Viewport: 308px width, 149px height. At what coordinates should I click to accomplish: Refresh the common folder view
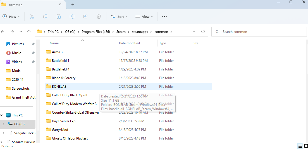coord(203,31)
